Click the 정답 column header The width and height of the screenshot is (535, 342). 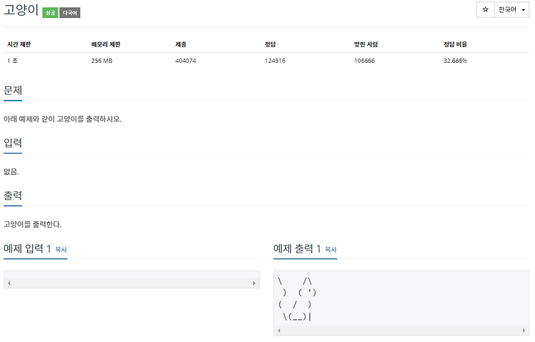coord(270,44)
